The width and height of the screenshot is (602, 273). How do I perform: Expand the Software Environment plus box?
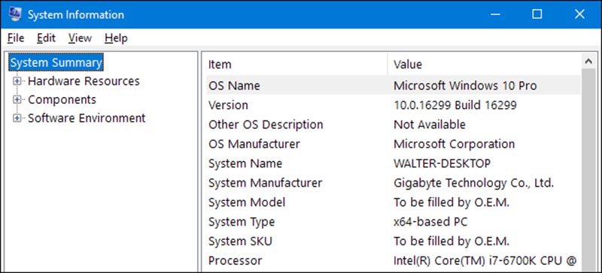[x=17, y=118]
